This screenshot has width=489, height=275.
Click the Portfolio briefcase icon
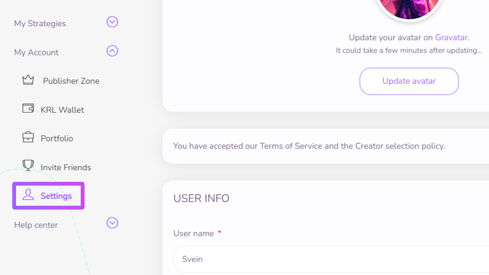[28, 137]
